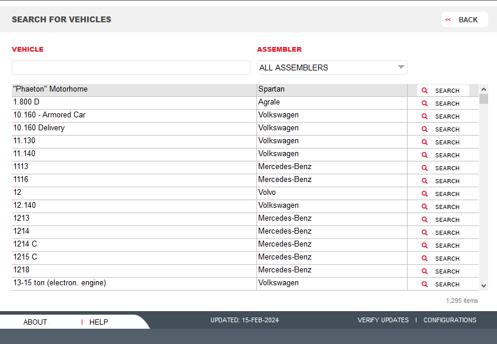
Task: Select the 11.140 vehicle entry
Action: [x=24, y=154]
